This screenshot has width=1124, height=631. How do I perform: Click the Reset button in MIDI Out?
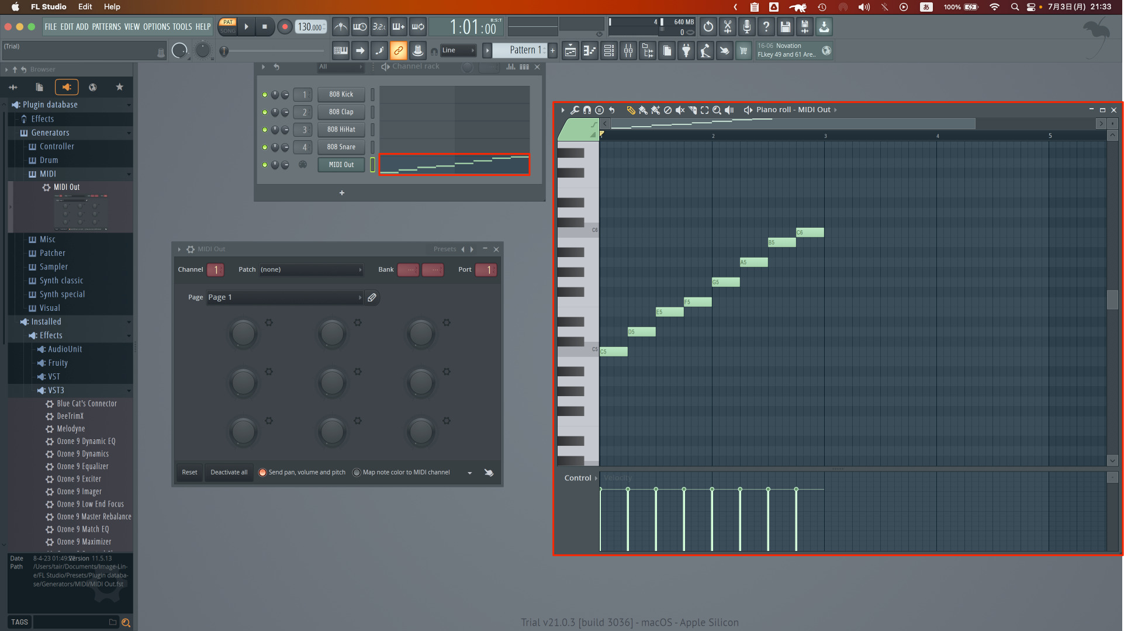[189, 473]
